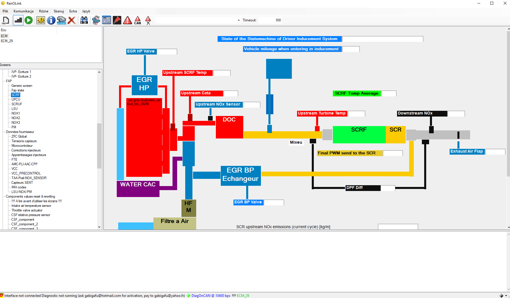Click the blue information icon
Viewport: 510px width, 298px height.
[x=51, y=20]
